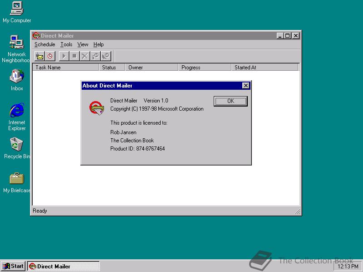Click the grayed stop square toolbar button
The image size is (363, 272).
click(x=74, y=56)
